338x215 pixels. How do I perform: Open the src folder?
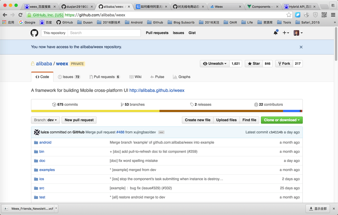(x=42, y=188)
